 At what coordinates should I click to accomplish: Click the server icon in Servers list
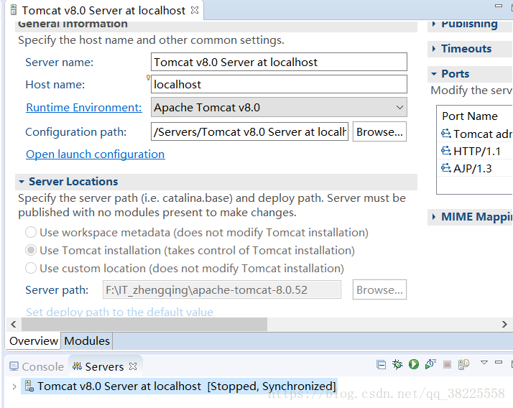[29, 386]
